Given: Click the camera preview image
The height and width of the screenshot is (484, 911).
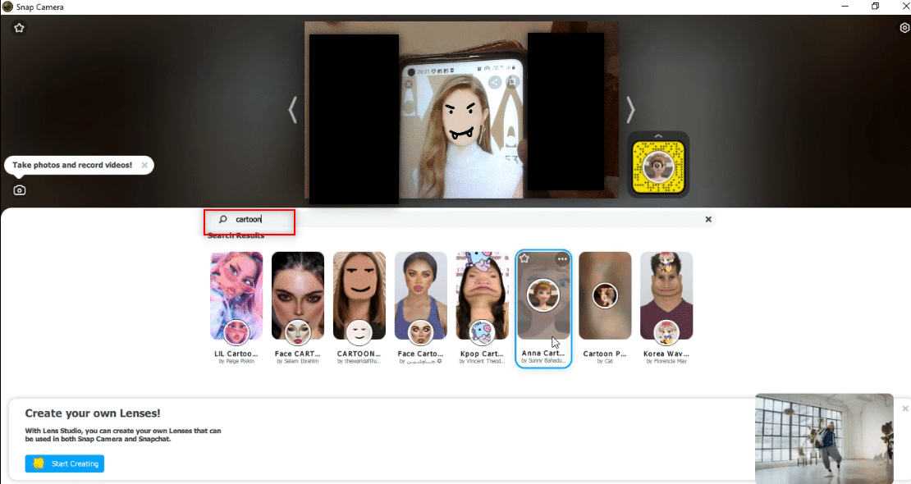Looking at the screenshot, I should 461,110.
